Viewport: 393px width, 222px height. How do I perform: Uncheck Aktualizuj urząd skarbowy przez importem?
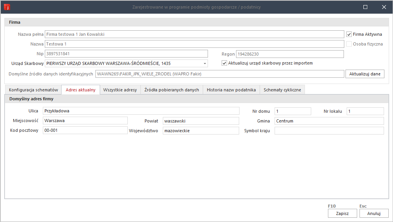(224, 63)
